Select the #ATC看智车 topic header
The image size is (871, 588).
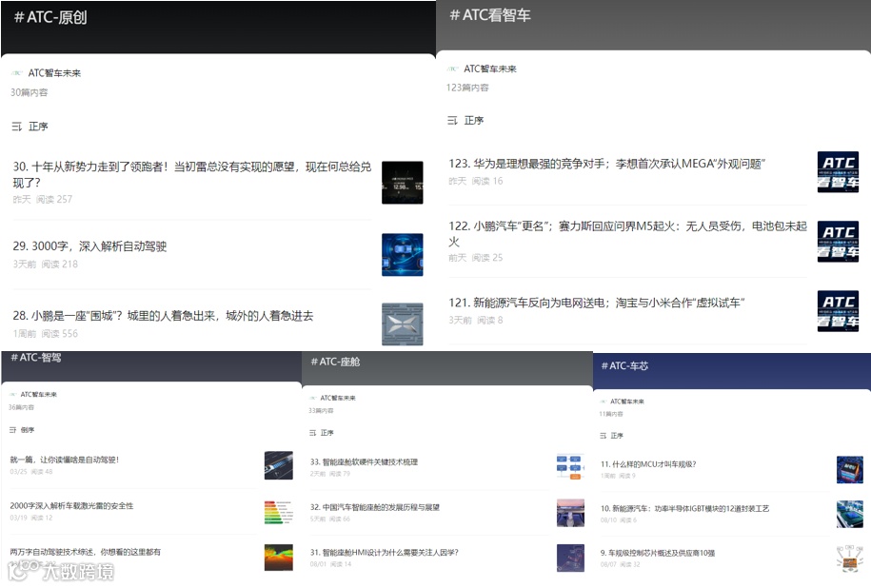(x=490, y=15)
